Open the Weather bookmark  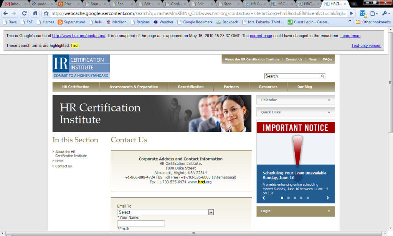(163, 22)
